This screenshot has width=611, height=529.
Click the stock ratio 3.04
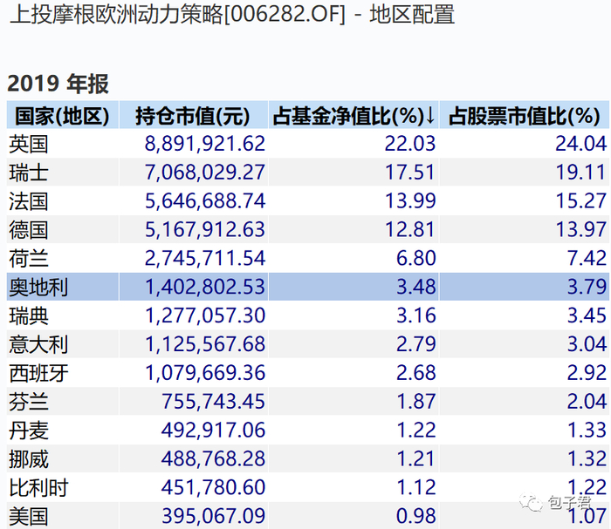point(587,344)
